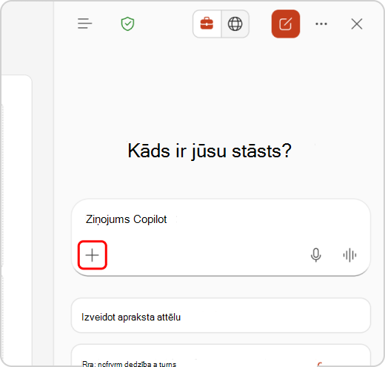Viewport: 385px width, 367px height.
Task: Start voice chat waveform icon
Action: pos(349,255)
